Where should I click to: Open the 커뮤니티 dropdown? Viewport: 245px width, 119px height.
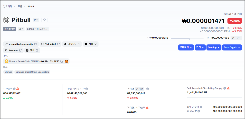point(72,44)
